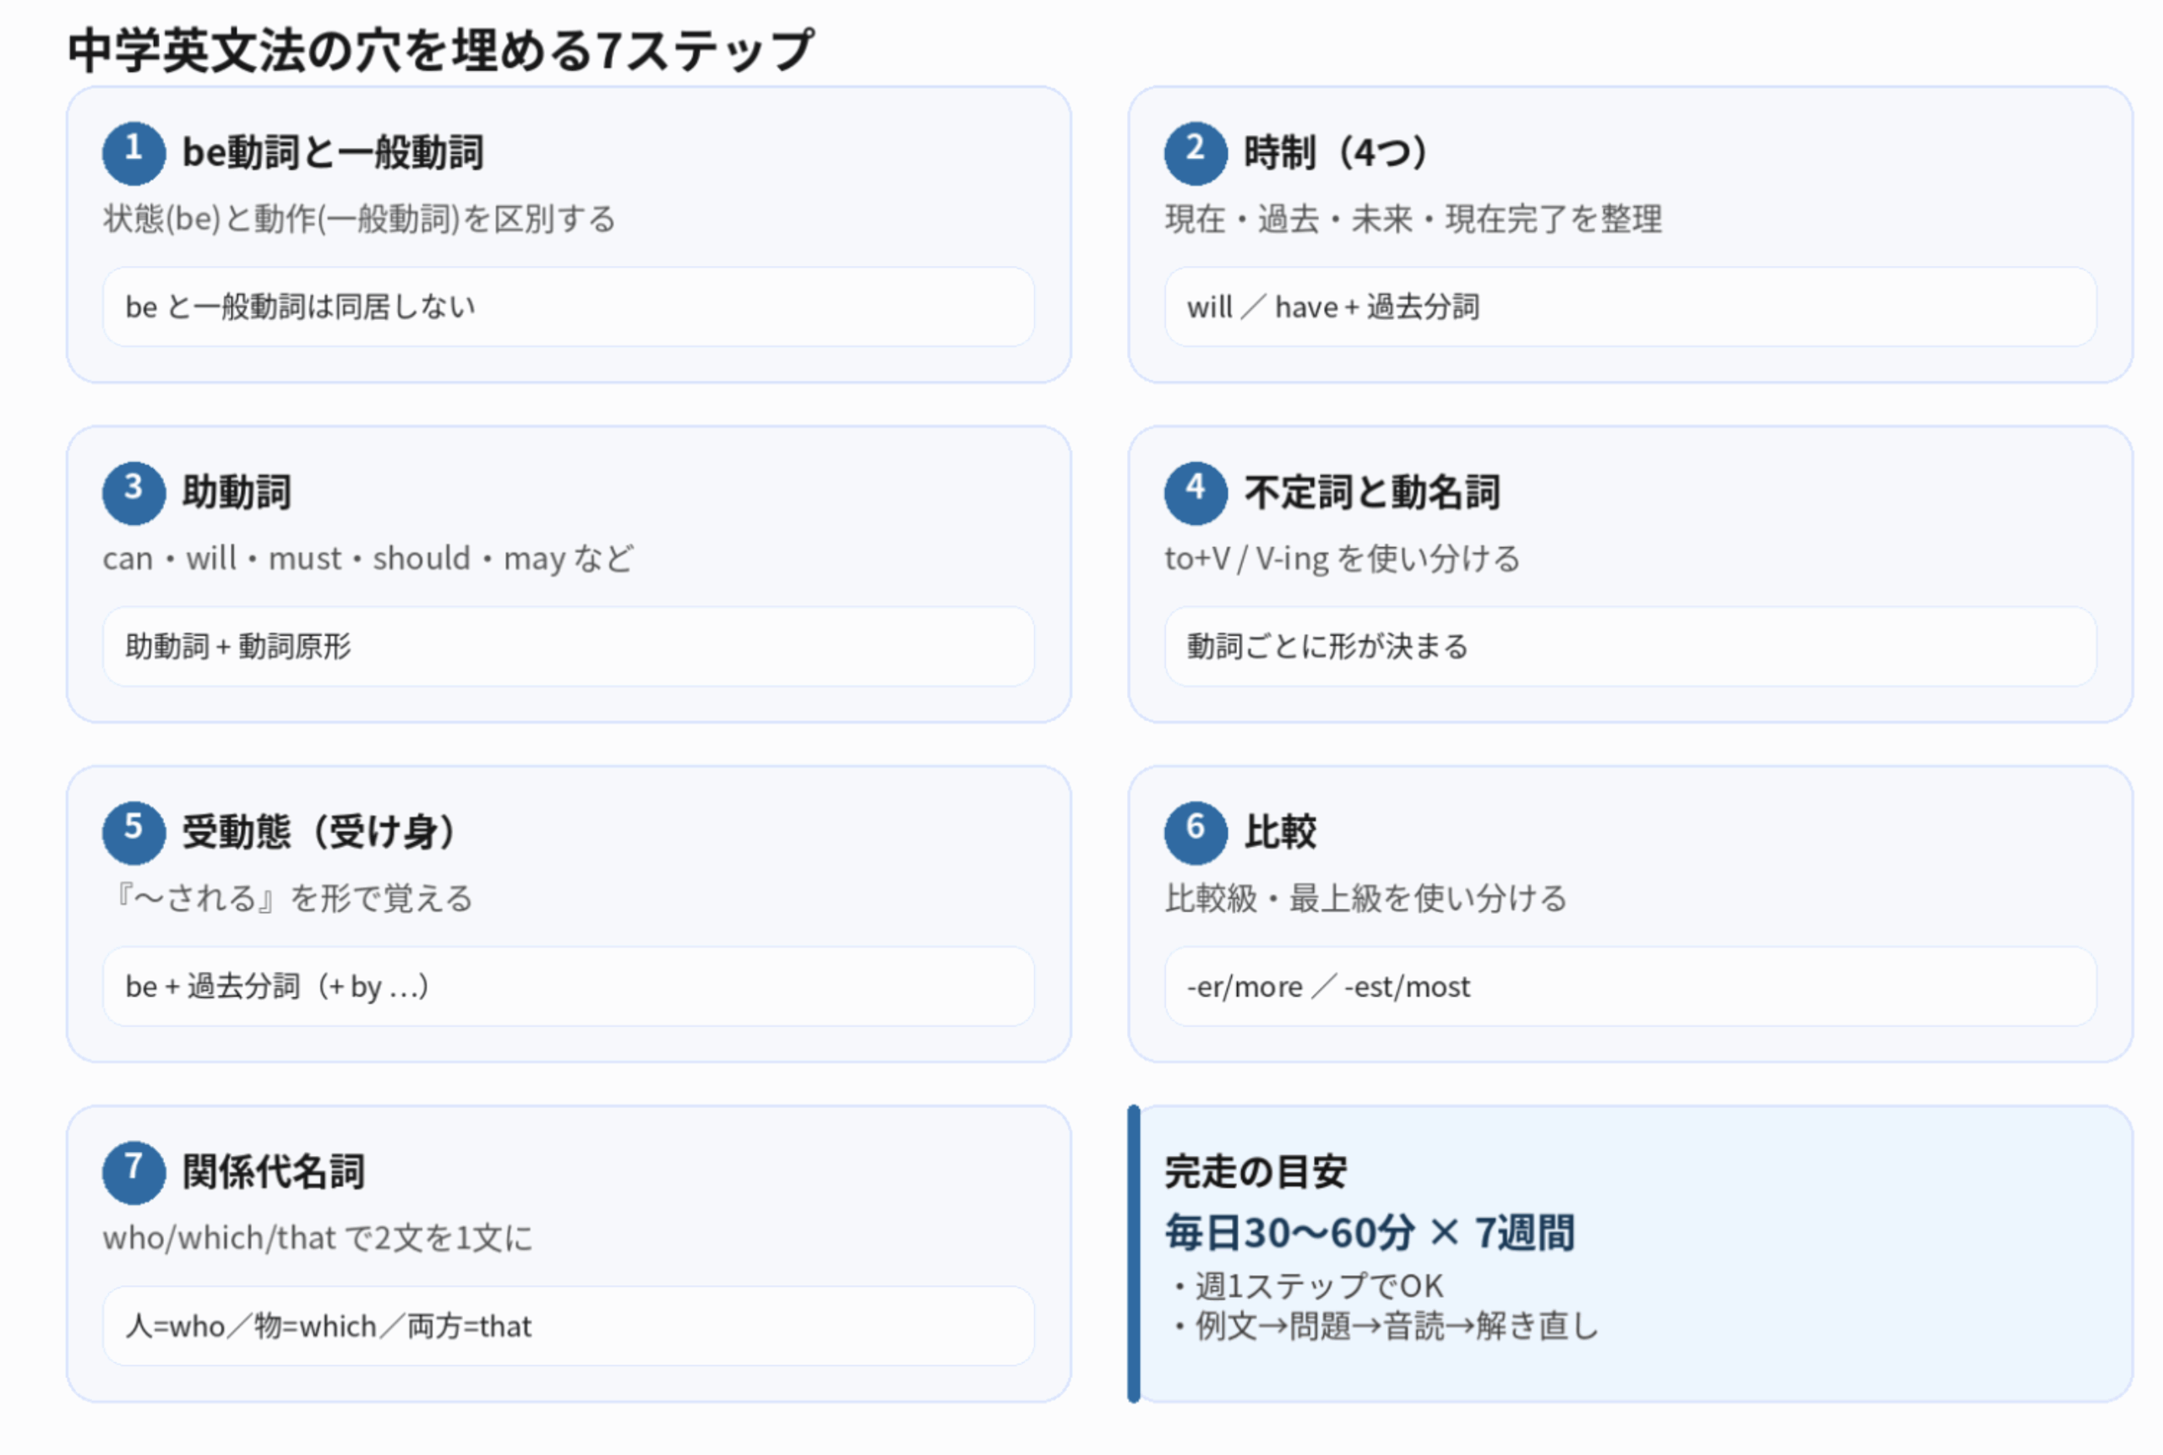This screenshot has height=1455, width=2163.
Task: Click the '人=who／物=which／両方=that' box
Action: coord(568,1326)
